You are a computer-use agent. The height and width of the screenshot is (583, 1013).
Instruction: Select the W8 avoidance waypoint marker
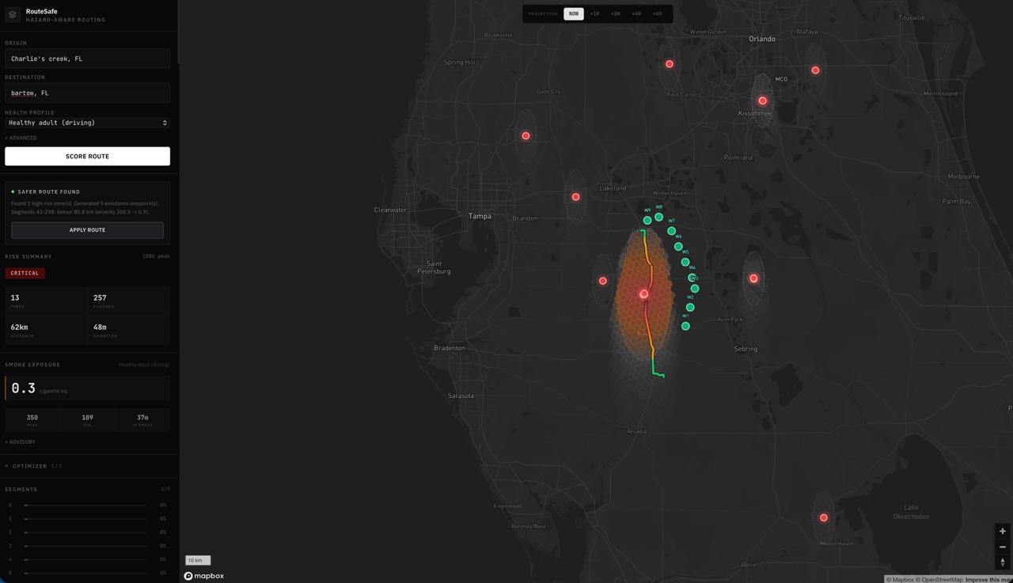pos(658,217)
